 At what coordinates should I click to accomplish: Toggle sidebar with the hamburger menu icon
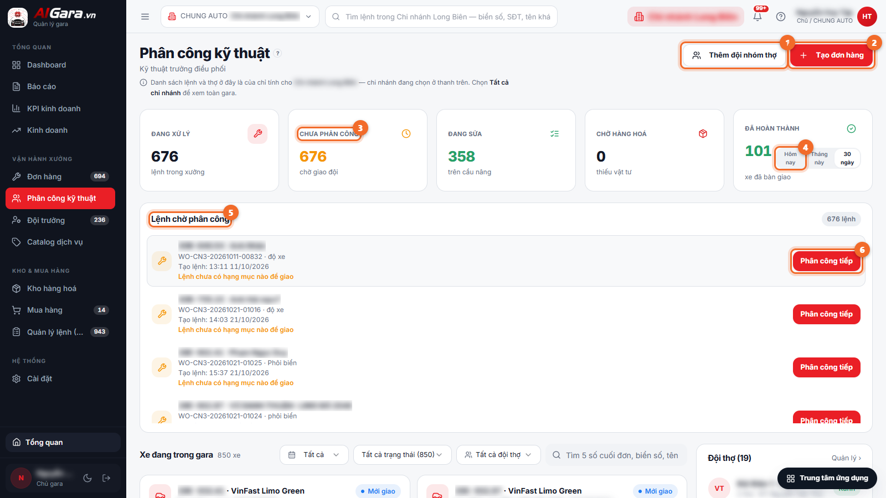145,17
